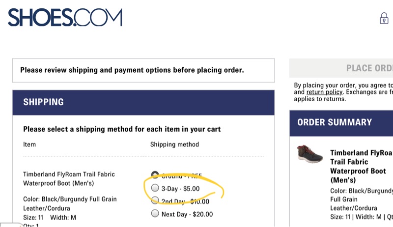Click the Black/Burgundy color text under Shipping
393x227 pixels.
pyautogui.click(x=70, y=203)
